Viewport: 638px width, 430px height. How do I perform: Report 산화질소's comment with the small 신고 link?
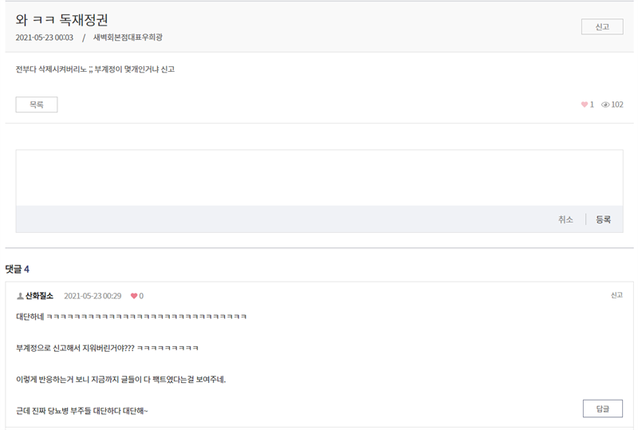(x=616, y=295)
